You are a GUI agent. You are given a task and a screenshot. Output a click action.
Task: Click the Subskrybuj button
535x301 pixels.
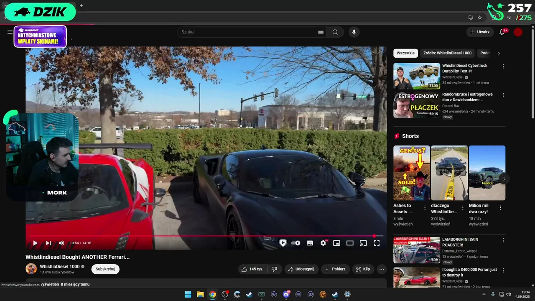pyautogui.click(x=105, y=269)
